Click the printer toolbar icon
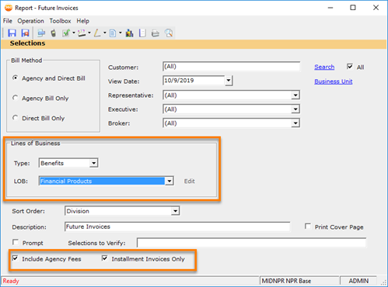The width and height of the screenshot is (388, 287). point(156,33)
